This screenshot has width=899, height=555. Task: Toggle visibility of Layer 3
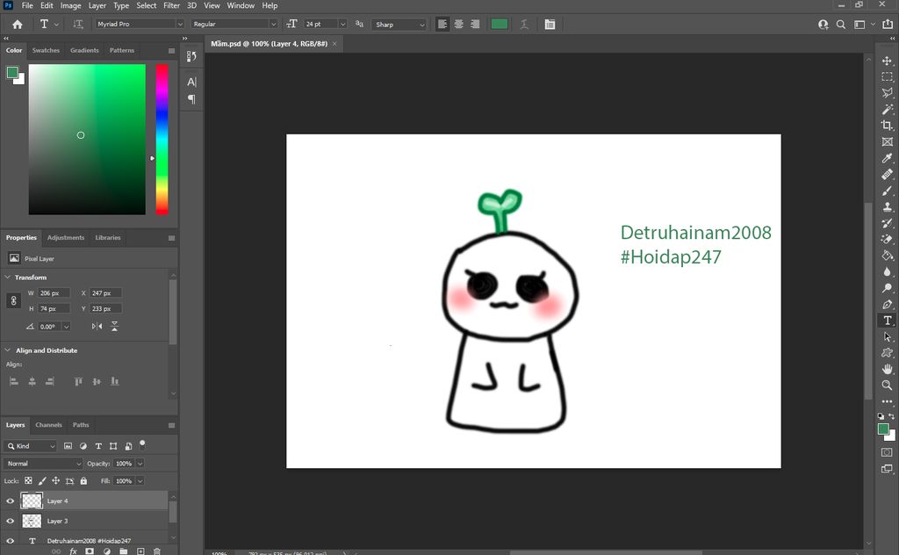coord(11,521)
